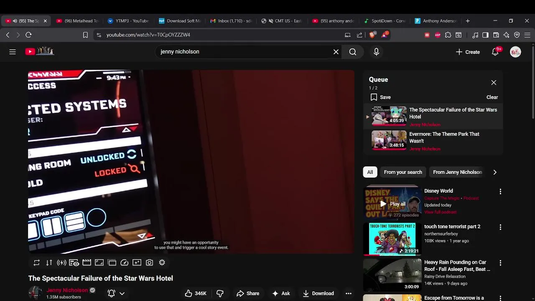The width and height of the screenshot is (535, 301).
Task: Open the Brave wallet icon
Action: pyautogui.click(x=496, y=35)
